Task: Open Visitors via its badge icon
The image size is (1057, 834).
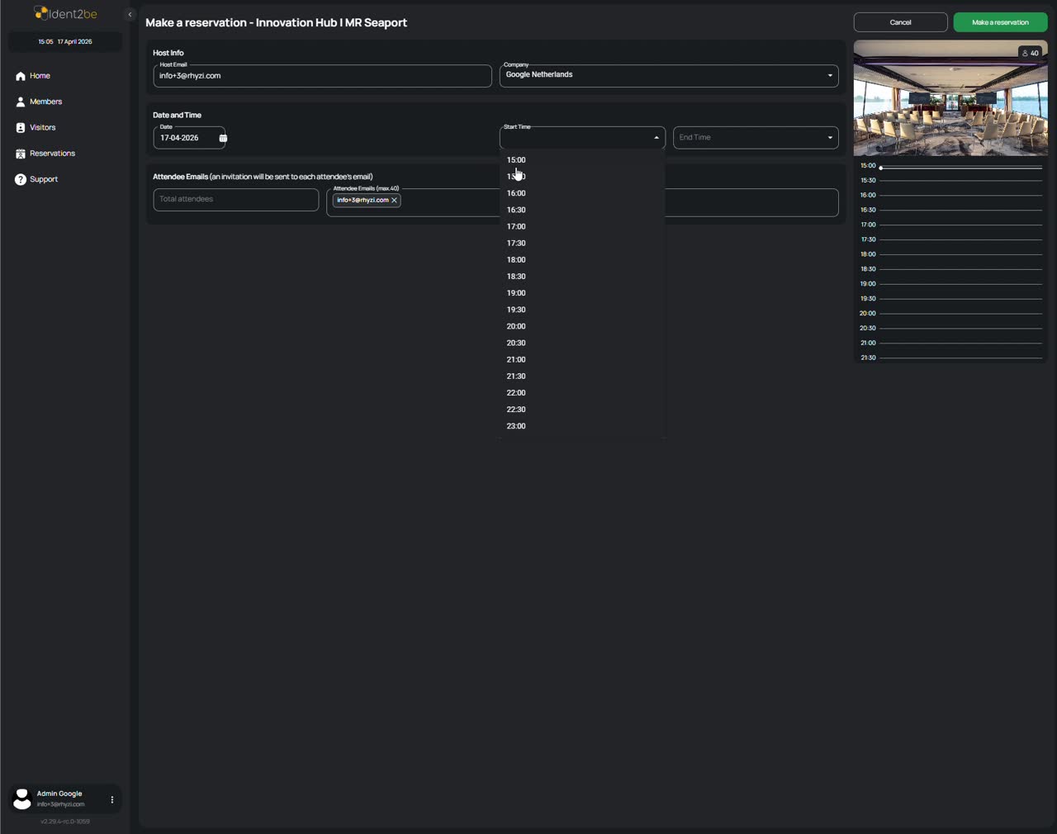Action: point(21,128)
